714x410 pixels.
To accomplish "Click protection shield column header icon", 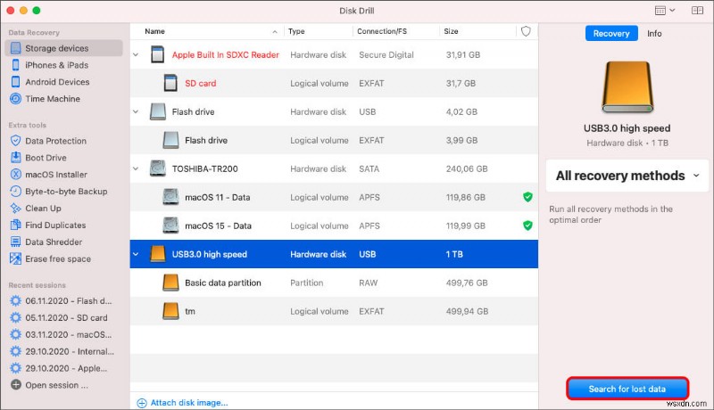I will point(526,31).
